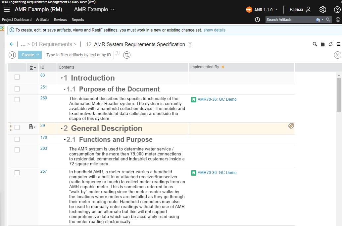342x226 pixels.
Task: Open the Find artifacts search magnifier
Action: tap(315, 44)
